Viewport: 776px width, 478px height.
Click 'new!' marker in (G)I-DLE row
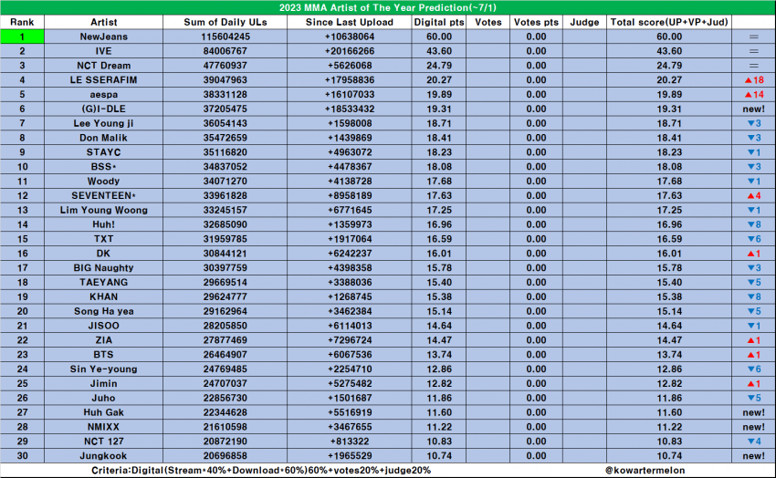(x=753, y=109)
